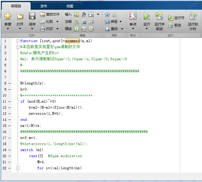The width and height of the screenshot is (202, 182).
Task: Open the 打印 dropdown arrow
Action: [57, 29]
